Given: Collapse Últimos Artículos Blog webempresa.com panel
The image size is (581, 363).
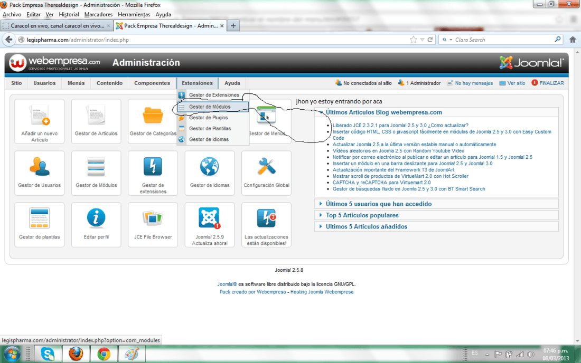Looking at the screenshot, I should [x=384, y=112].
